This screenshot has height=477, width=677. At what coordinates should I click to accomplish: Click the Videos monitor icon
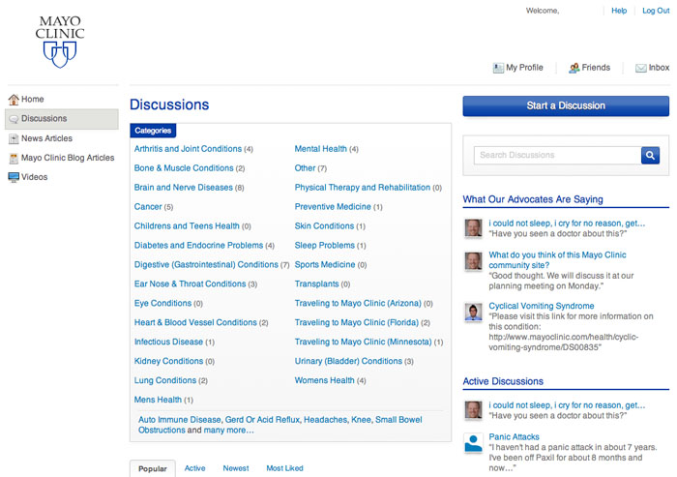pos(14,177)
